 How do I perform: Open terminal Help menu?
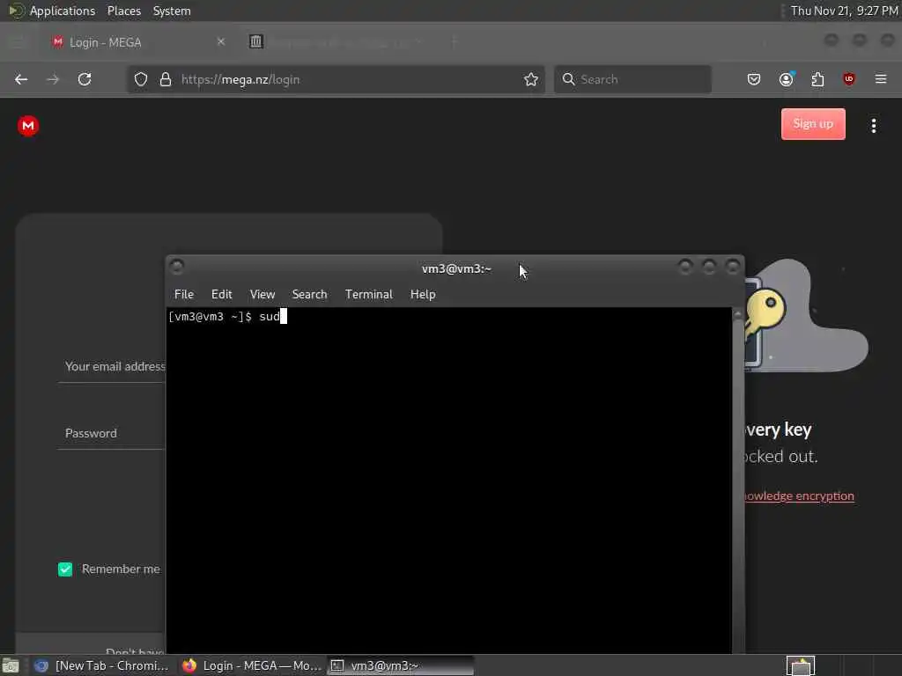click(423, 294)
